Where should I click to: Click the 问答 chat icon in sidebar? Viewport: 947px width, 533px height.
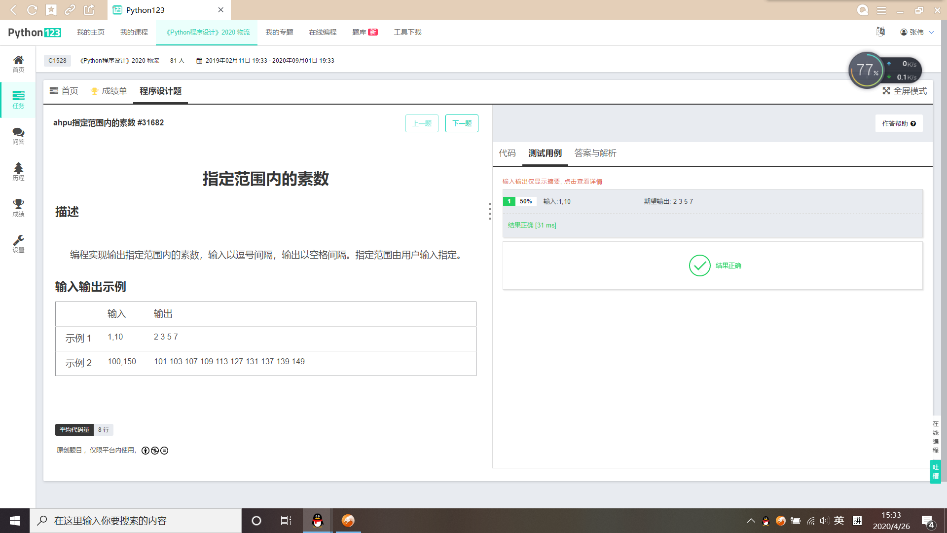pyautogui.click(x=18, y=136)
